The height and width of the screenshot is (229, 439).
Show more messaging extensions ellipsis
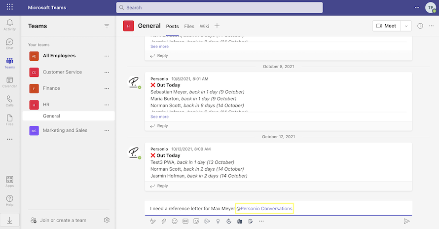(x=261, y=221)
